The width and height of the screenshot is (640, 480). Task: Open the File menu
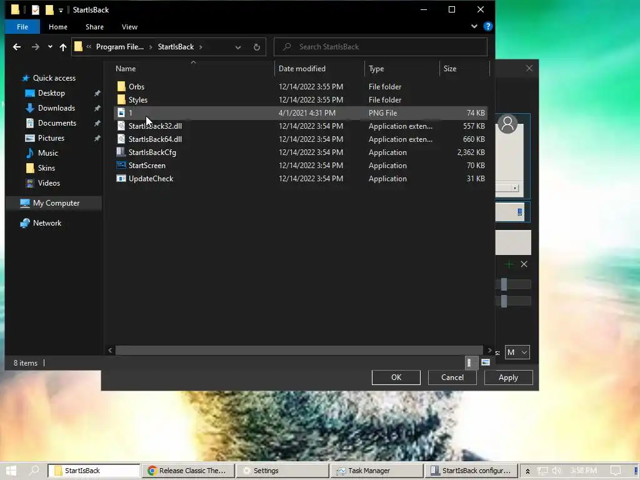coord(22,27)
